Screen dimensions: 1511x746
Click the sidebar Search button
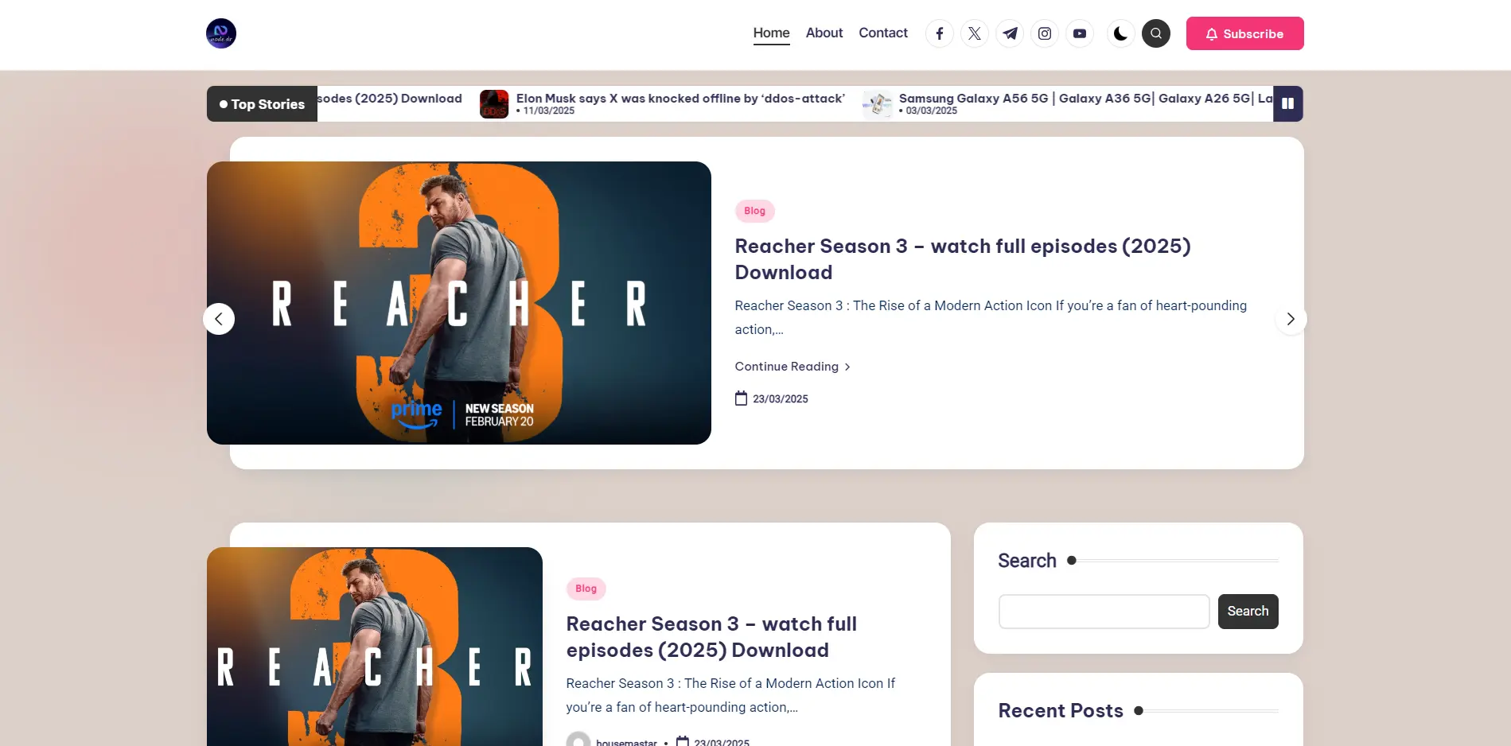tap(1248, 612)
